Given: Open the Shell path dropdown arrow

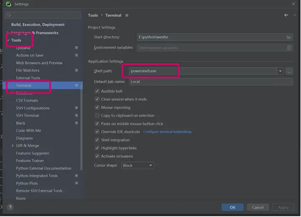Looking at the screenshot, I should [x=280, y=71].
